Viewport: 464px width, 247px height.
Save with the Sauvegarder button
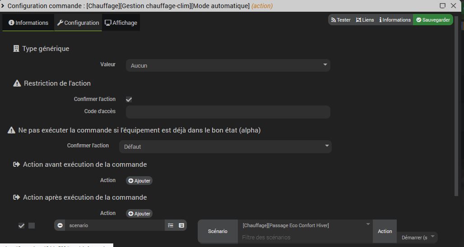pyautogui.click(x=433, y=20)
